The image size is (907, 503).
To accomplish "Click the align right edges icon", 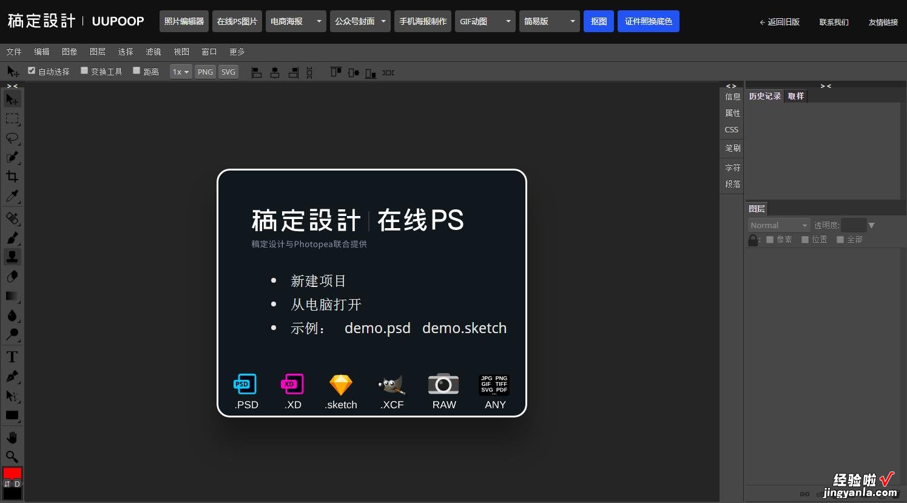I will [293, 72].
